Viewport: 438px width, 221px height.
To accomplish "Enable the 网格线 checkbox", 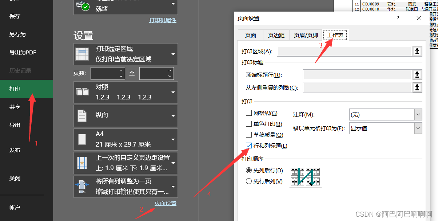I will click(249, 113).
